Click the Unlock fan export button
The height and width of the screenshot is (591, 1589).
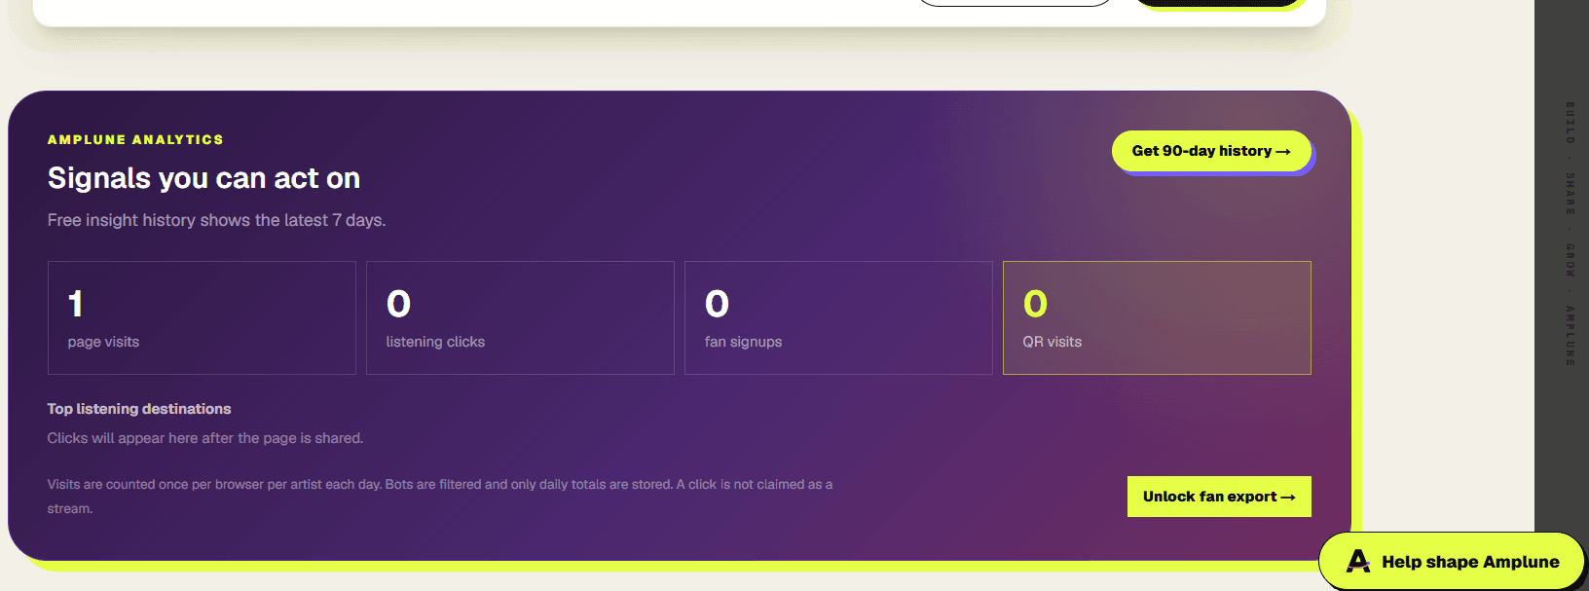[1219, 497]
